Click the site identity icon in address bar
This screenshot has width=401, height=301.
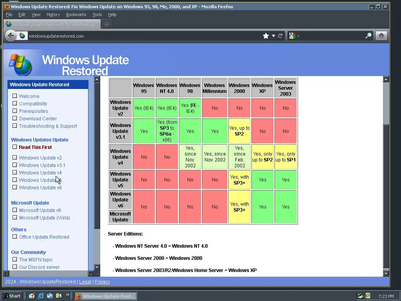[x=22, y=36]
